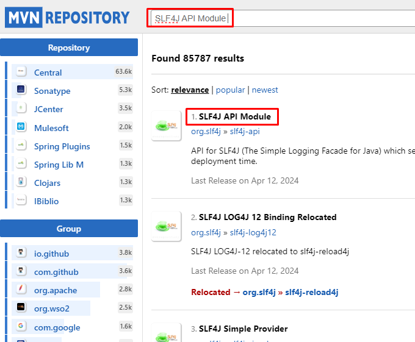Click the 5.3k count next to Sonatype
This screenshot has height=342, width=415.
tap(126, 90)
